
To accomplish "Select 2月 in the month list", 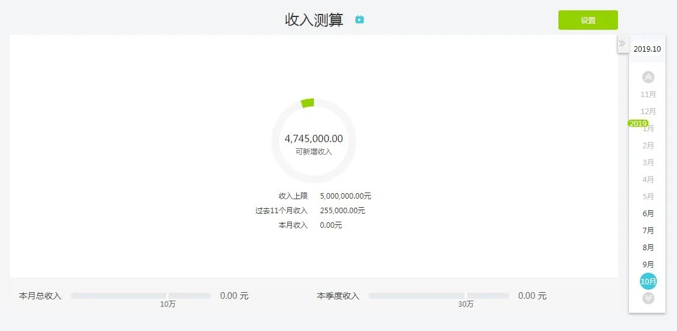I will pyautogui.click(x=648, y=145).
